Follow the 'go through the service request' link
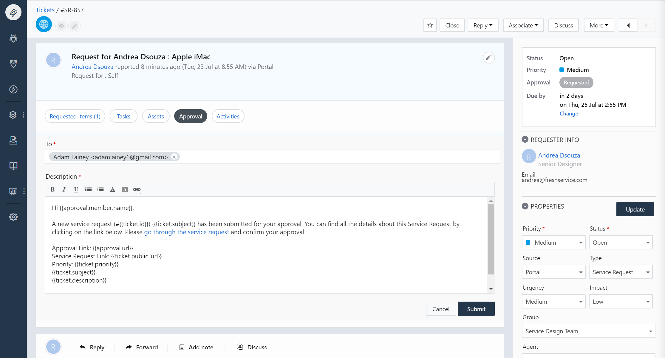Screen dimensions: 665x358 186,232
